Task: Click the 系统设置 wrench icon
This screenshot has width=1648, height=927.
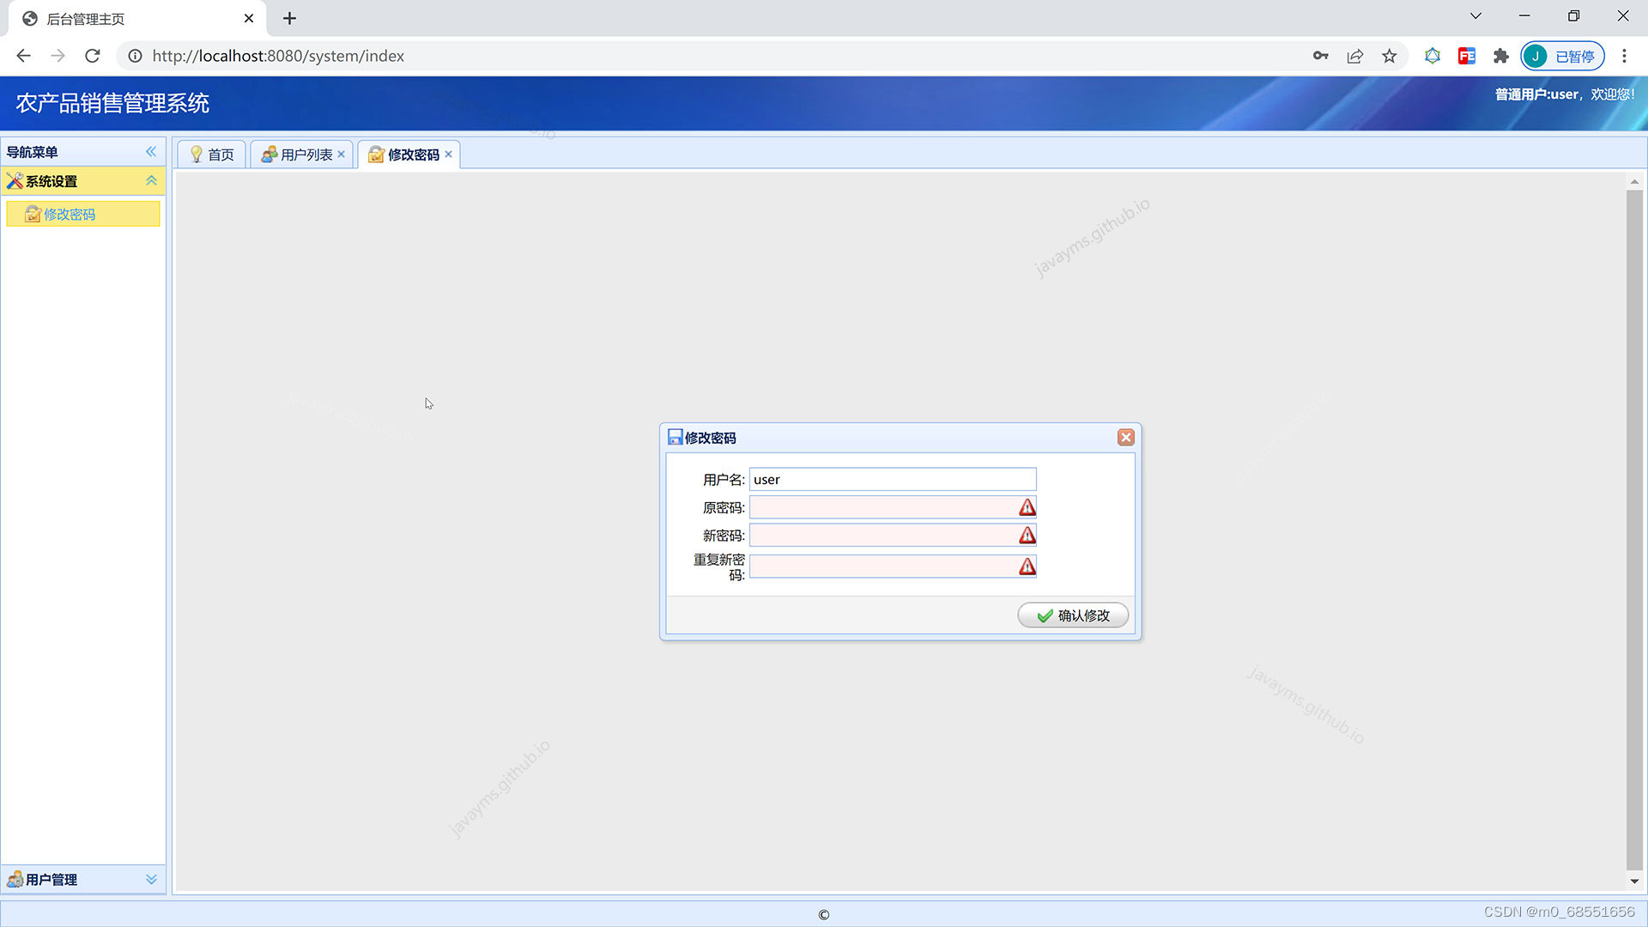Action: coord(14,181)
